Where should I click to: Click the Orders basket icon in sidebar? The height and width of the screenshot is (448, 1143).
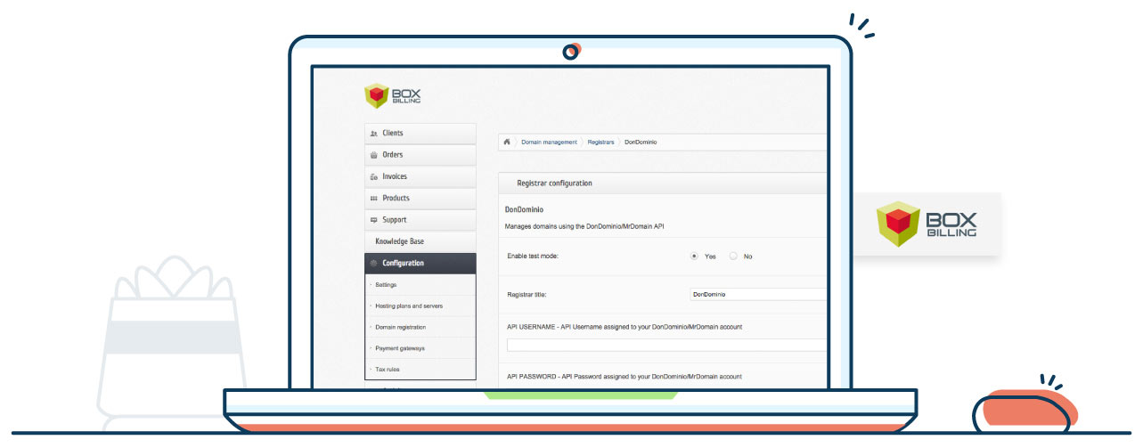[x=373, y=155]
